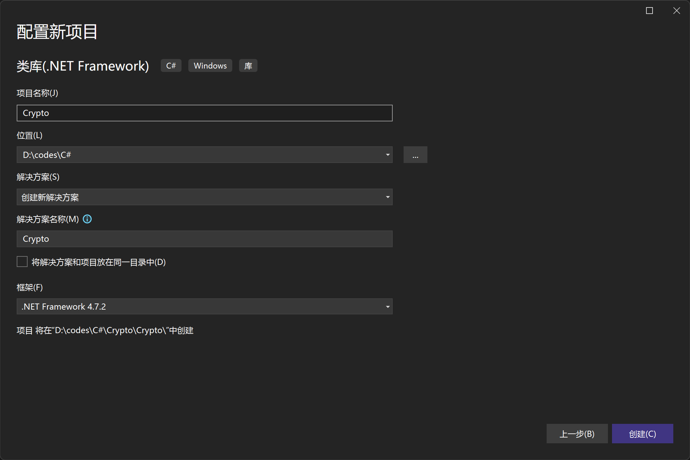Click the C# language tag
690x460 pixels.
(171, 66)
